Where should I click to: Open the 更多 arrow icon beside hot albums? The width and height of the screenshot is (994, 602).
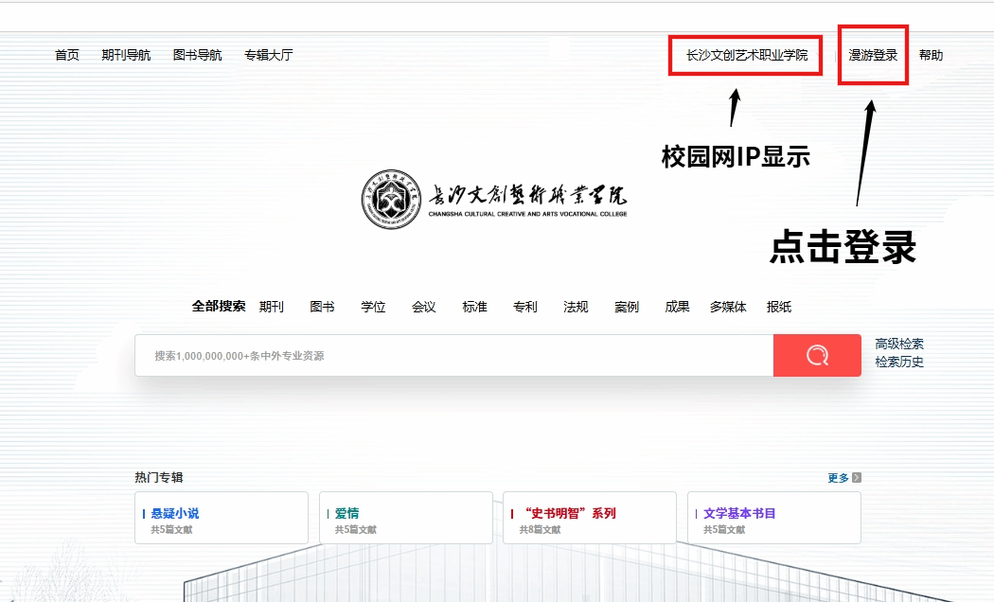(x=857, y=478)
